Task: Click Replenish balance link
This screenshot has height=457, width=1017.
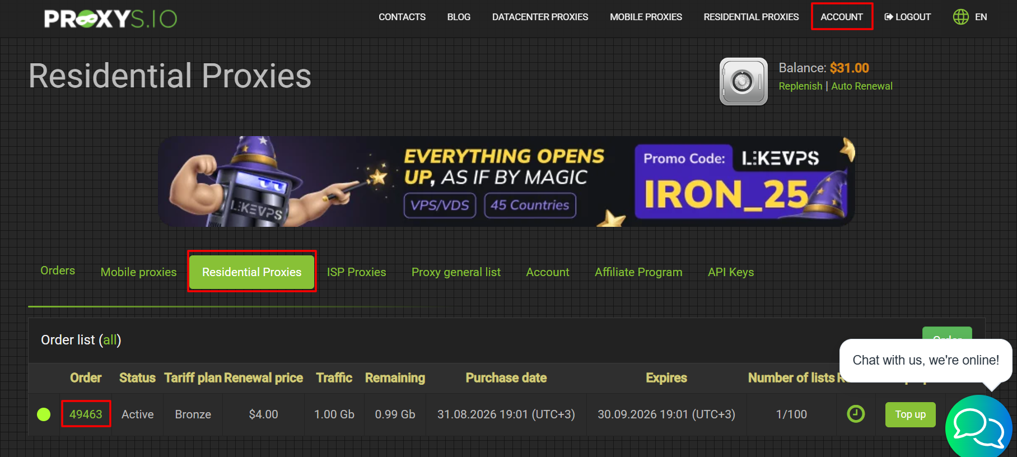Action: (x=800, y=86)
